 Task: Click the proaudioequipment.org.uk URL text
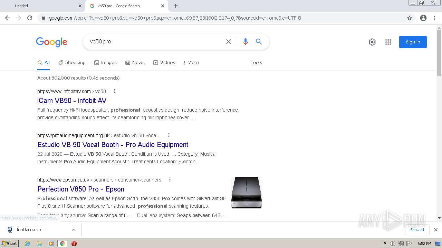point(73,135)
